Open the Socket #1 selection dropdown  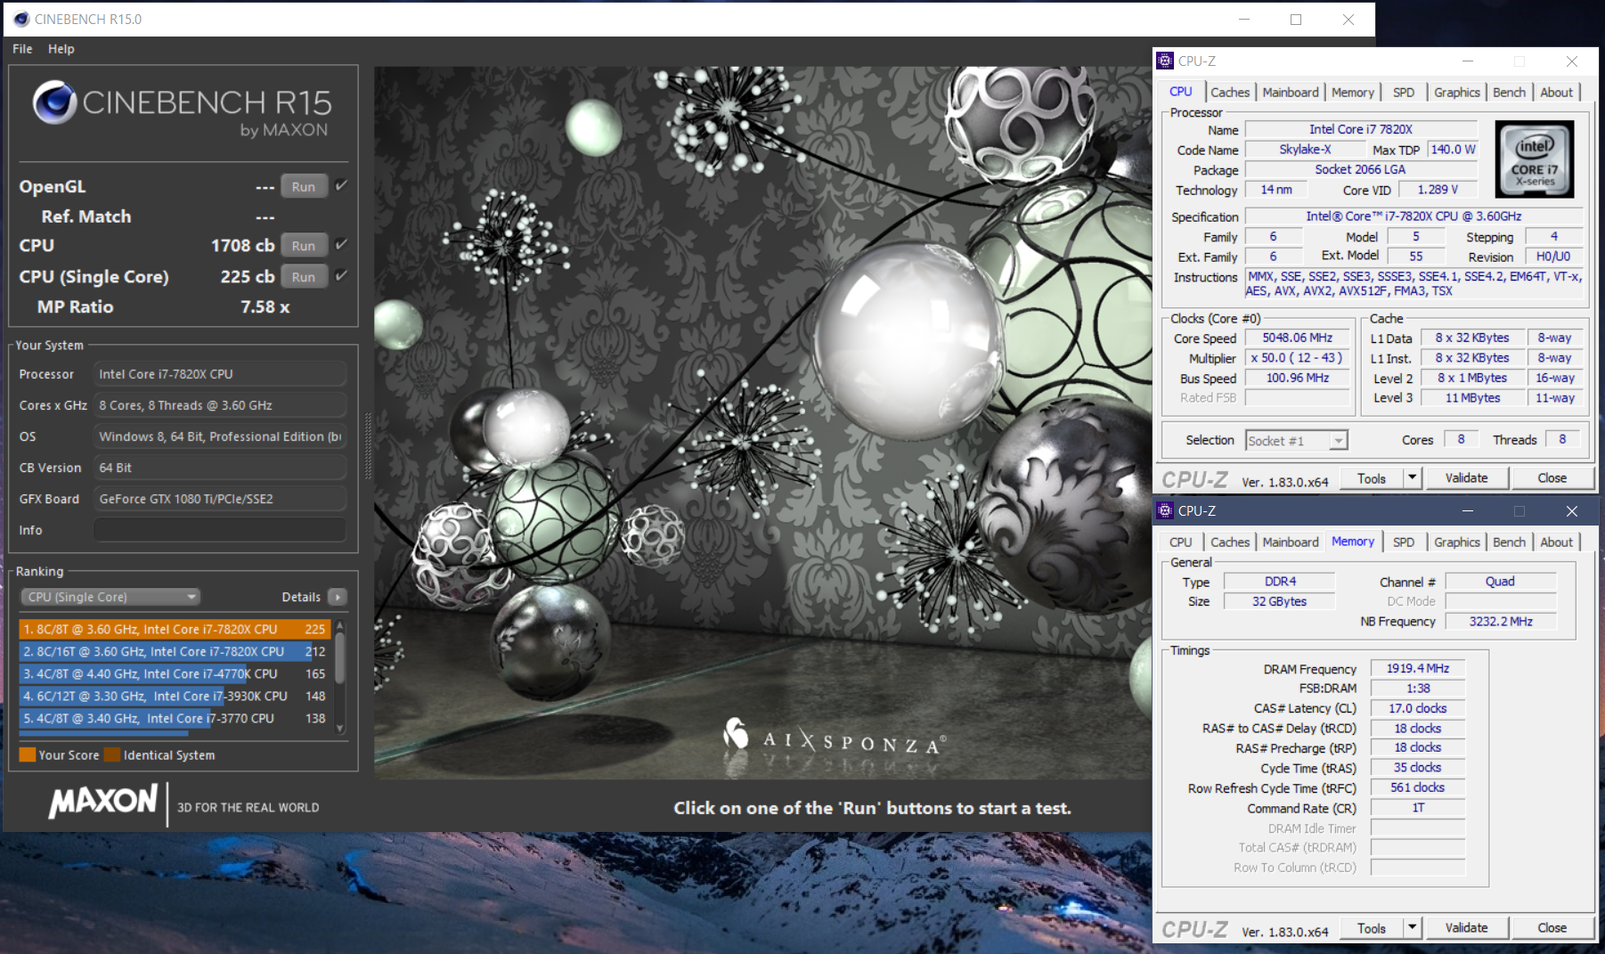[1297, 440]
